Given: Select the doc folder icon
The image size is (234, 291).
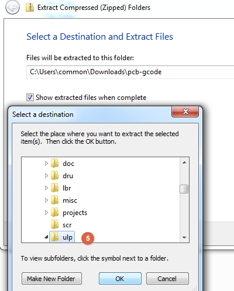Looking at the screenshot, I should pyautogui.click(x=54, y=163).
